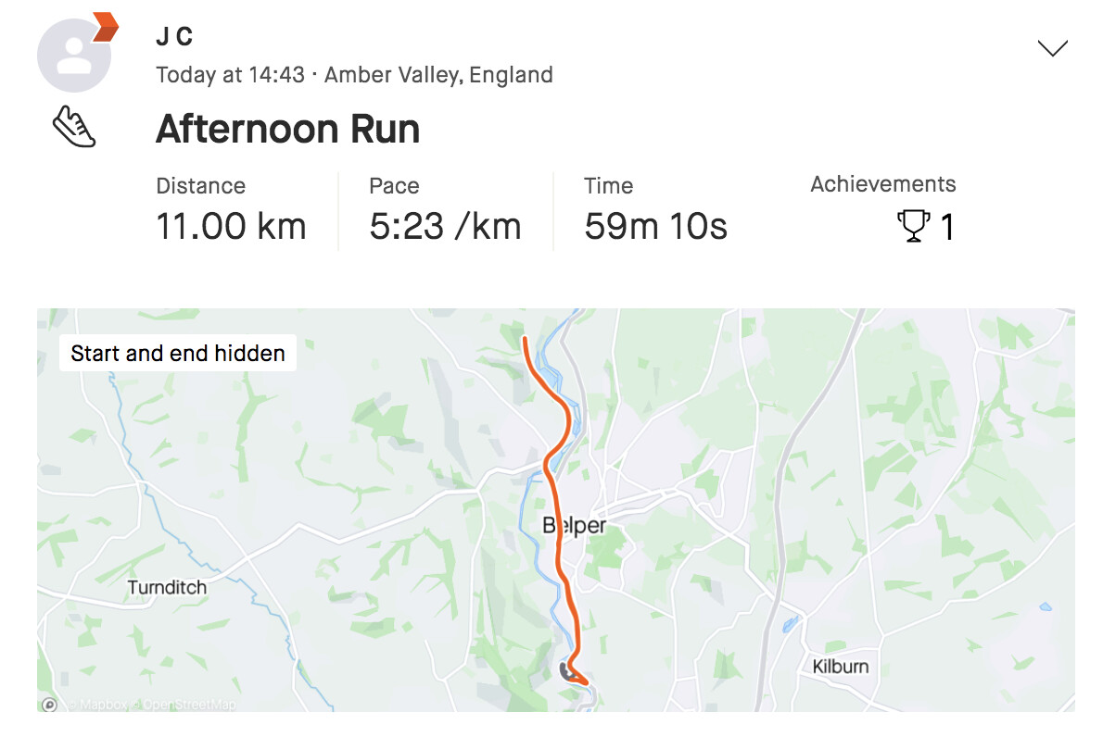The width and height of the screenshot is (1103, 737).
Task: Open the Afternoon Run activity title
Action: (x=287, y=129)
